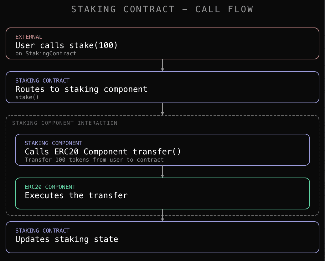Click arrow between Staking and ERC20 components
The height and width of the screenshot is (261, 325).
pos(162,172)
